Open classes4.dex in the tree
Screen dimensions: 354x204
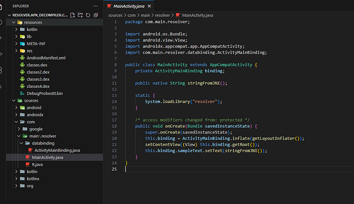click(38, 86)
